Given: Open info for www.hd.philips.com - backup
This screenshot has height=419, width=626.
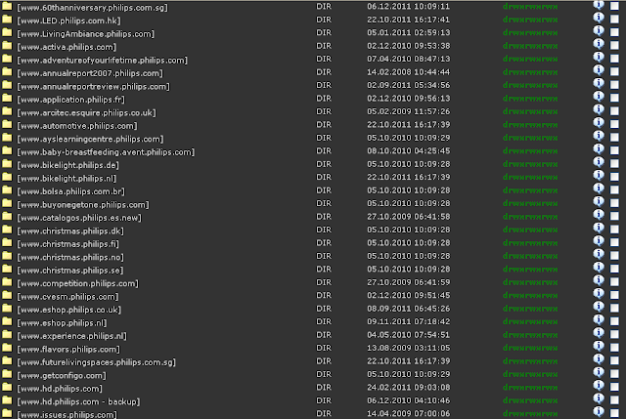Looking at the screenshot, I should click(598, 398).
